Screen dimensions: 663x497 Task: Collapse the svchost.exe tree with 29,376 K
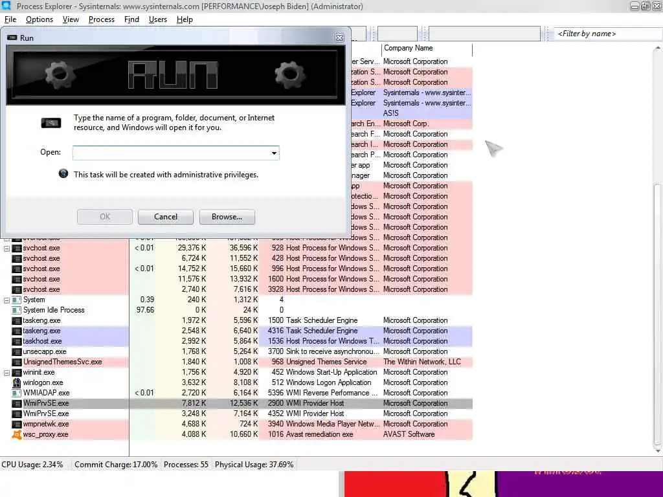click(6, 248)
